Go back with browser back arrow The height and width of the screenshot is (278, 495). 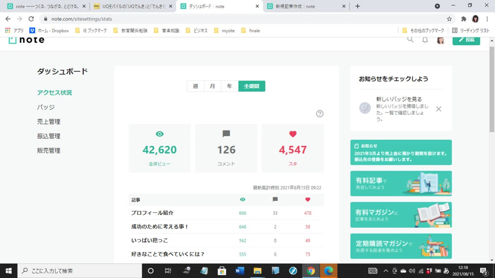pyautogui.click(x=8, y=19)
